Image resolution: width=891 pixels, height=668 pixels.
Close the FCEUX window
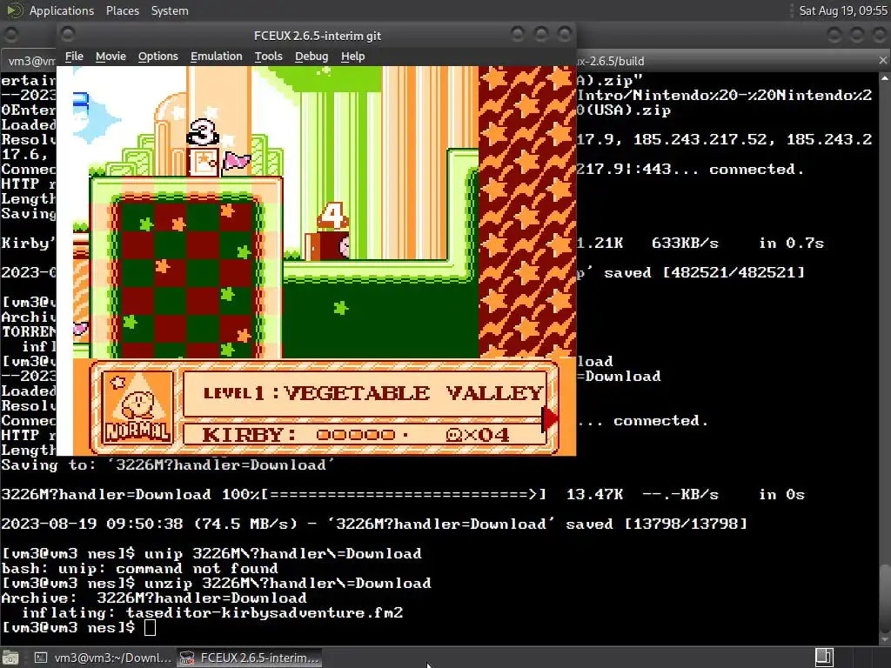(564, 35)
